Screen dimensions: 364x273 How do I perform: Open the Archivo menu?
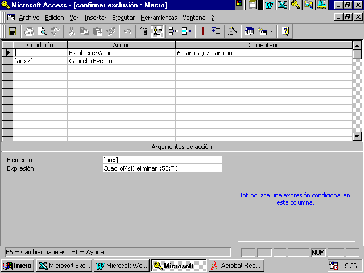tap(29, 18)
